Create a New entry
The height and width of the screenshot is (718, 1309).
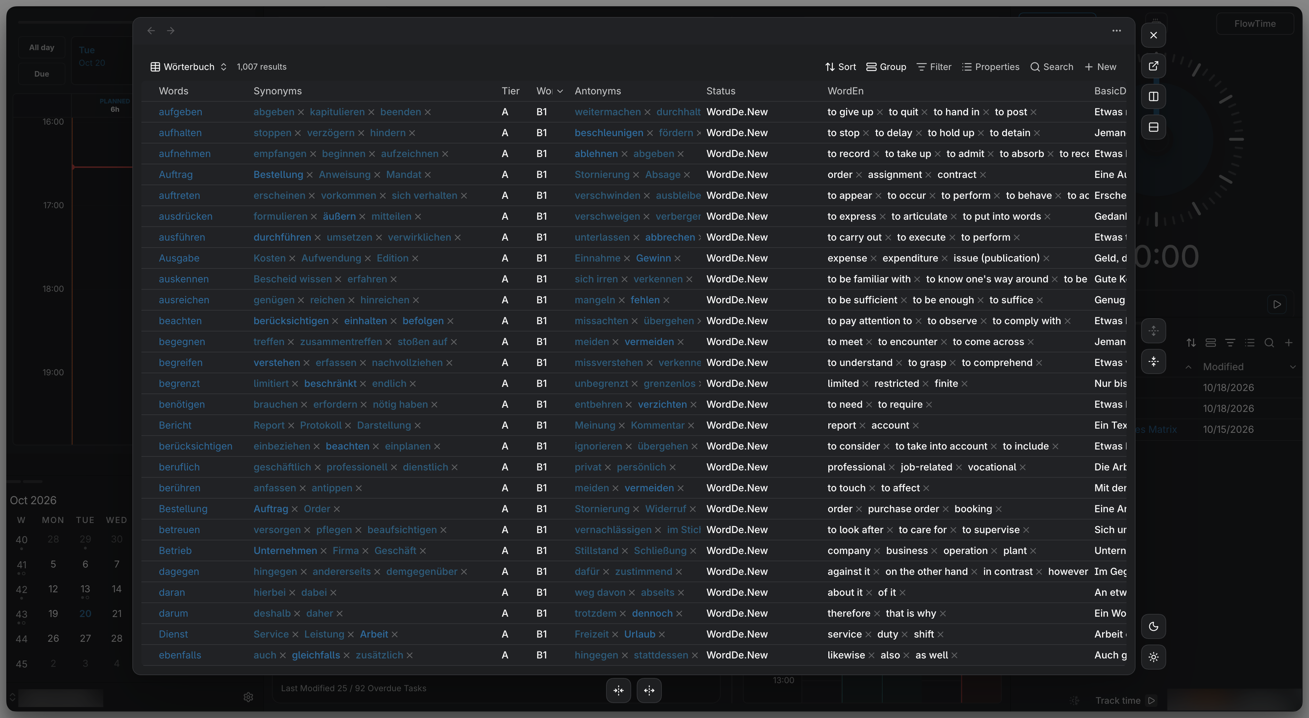tap(1100, 67)
